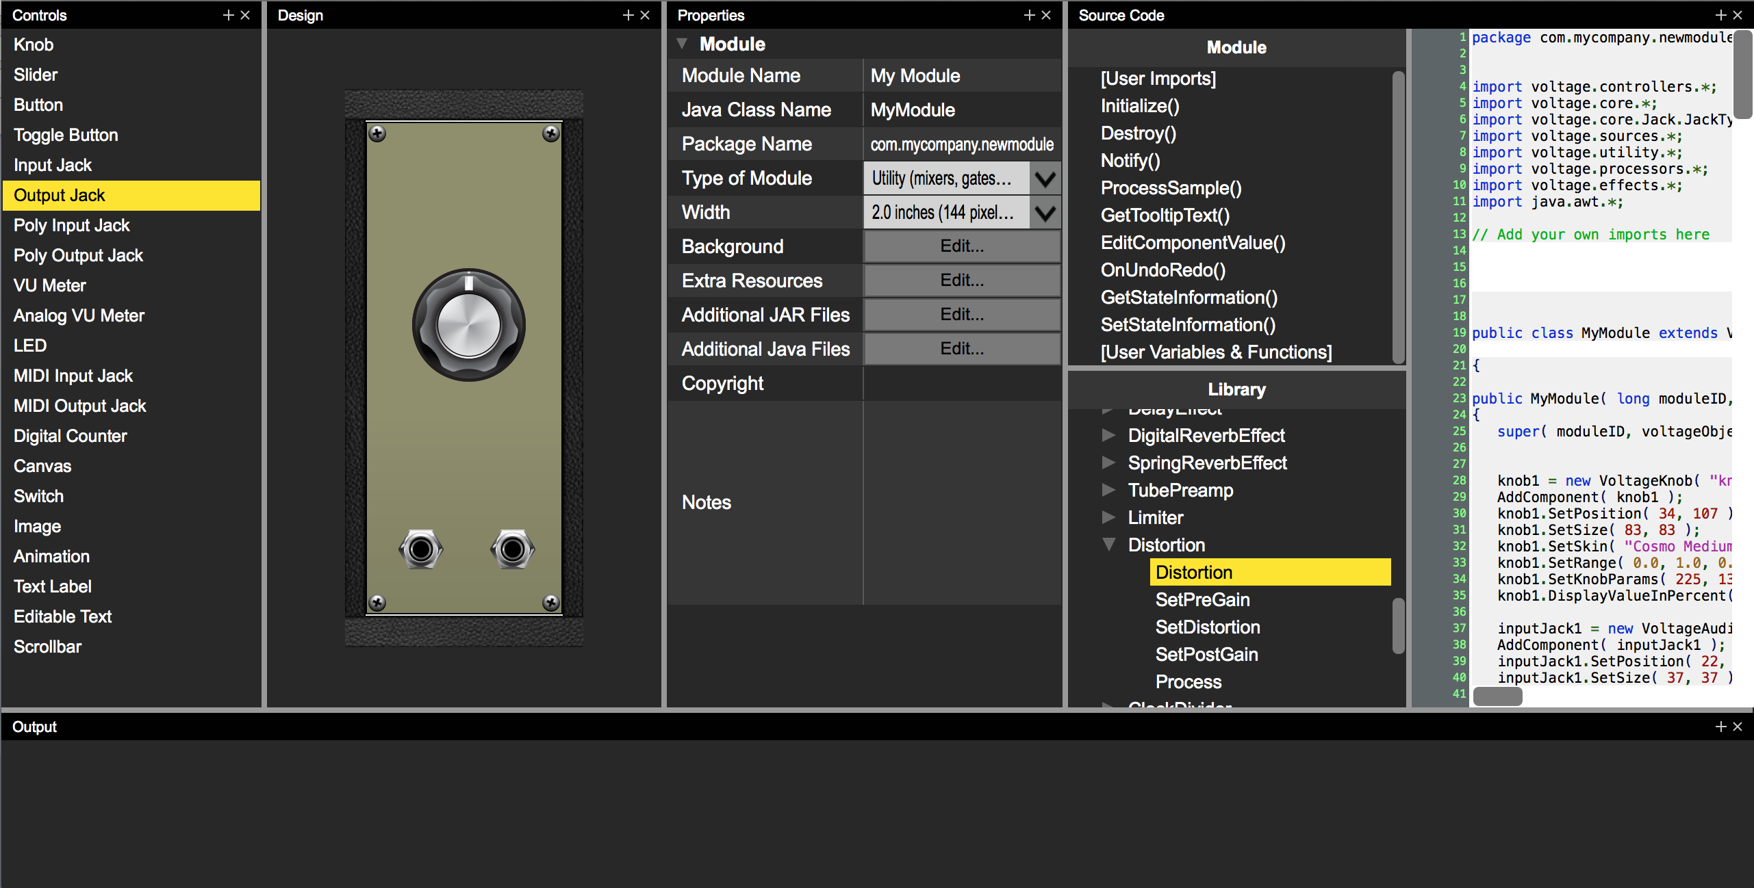Select TubePreamp in the Library
1754x888 pixels.
tap(1180, 490)
